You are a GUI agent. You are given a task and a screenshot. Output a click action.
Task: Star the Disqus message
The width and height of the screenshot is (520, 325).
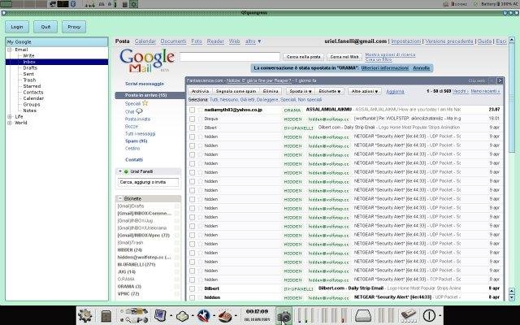point(200,119)
